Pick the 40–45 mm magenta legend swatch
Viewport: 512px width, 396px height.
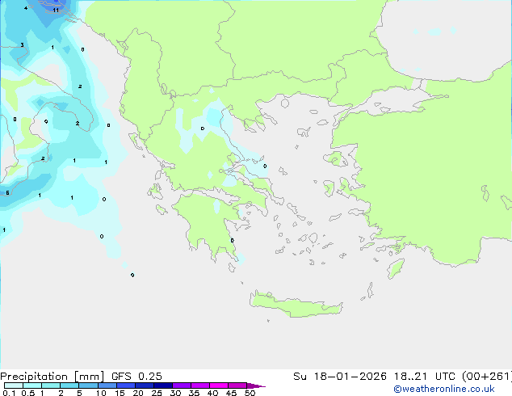point(219,385)
